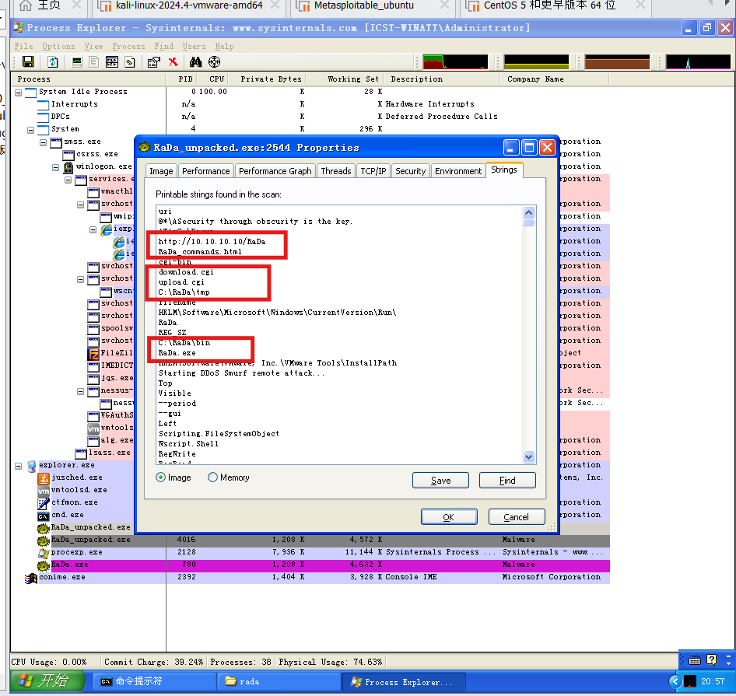
Task: Click the strings list scroll-down arrow
Action: (528, 456)
